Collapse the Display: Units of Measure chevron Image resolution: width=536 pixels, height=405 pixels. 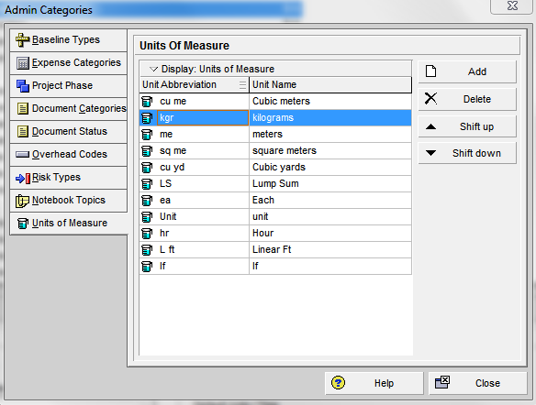[x=153, y=70]
